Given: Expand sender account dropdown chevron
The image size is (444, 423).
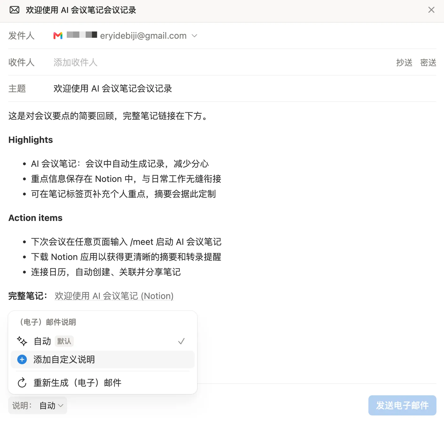Looking at the screenshot, I should coord(195,36).
